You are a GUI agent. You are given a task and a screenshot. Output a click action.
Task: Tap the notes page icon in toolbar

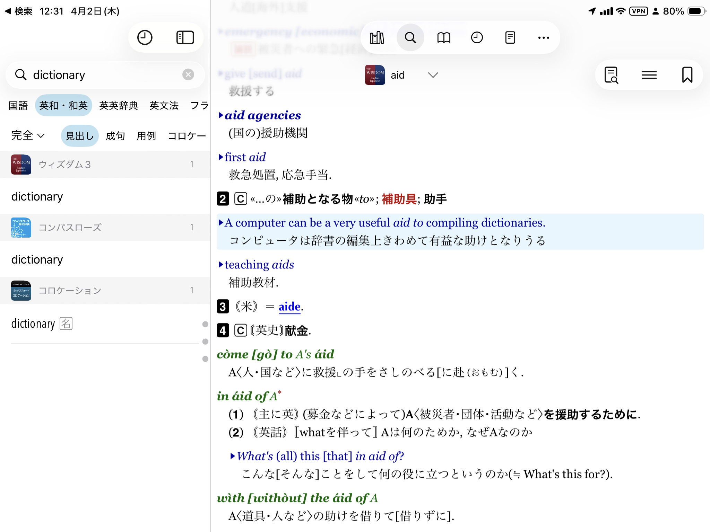(510, 37)
